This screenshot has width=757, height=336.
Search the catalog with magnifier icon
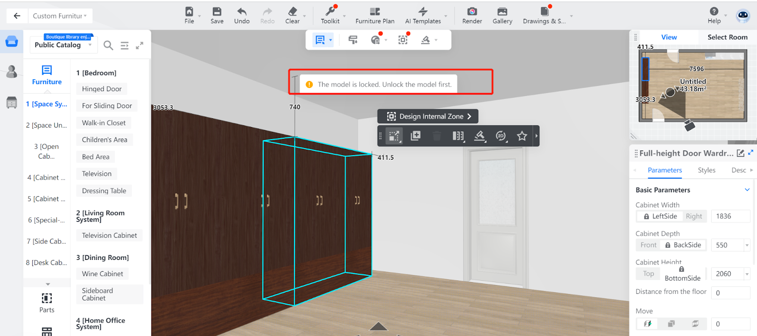pyautogui.click(x=108, y=45)
